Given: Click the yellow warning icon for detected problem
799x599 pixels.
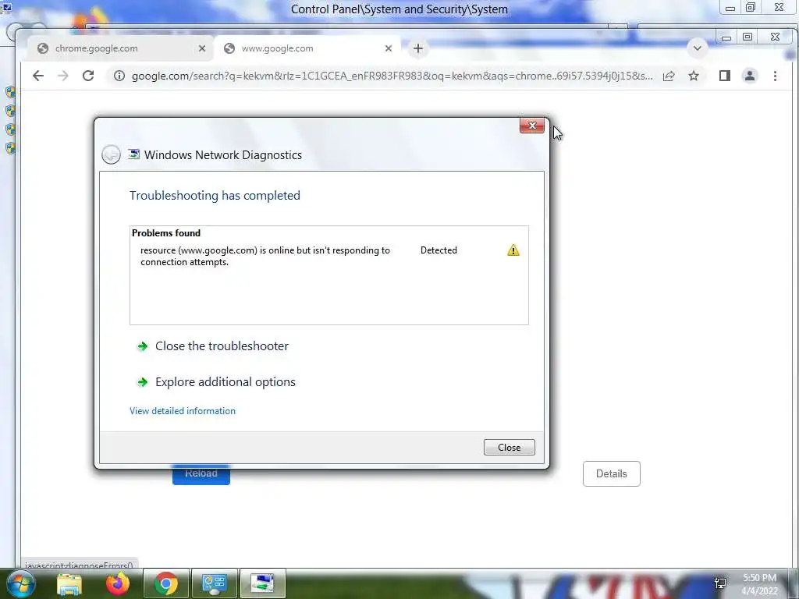Looking at the screenshot, I should [x=513, y=250].
